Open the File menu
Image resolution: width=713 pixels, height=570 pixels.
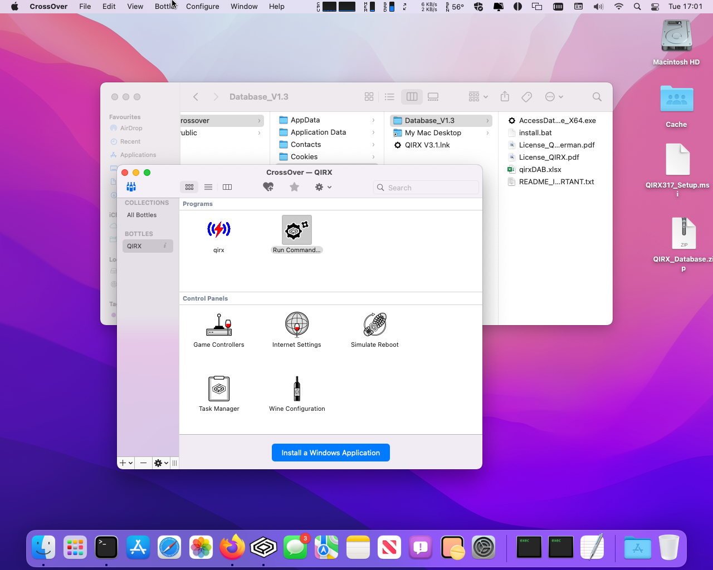85,7
